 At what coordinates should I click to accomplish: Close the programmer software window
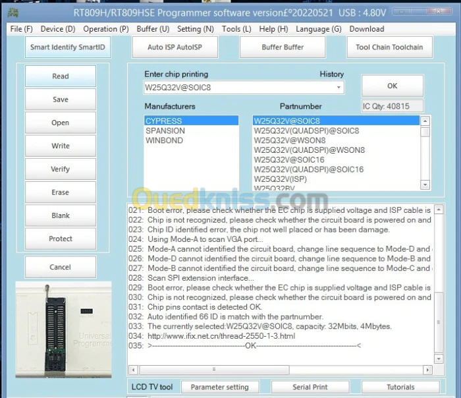click(439, 11)
